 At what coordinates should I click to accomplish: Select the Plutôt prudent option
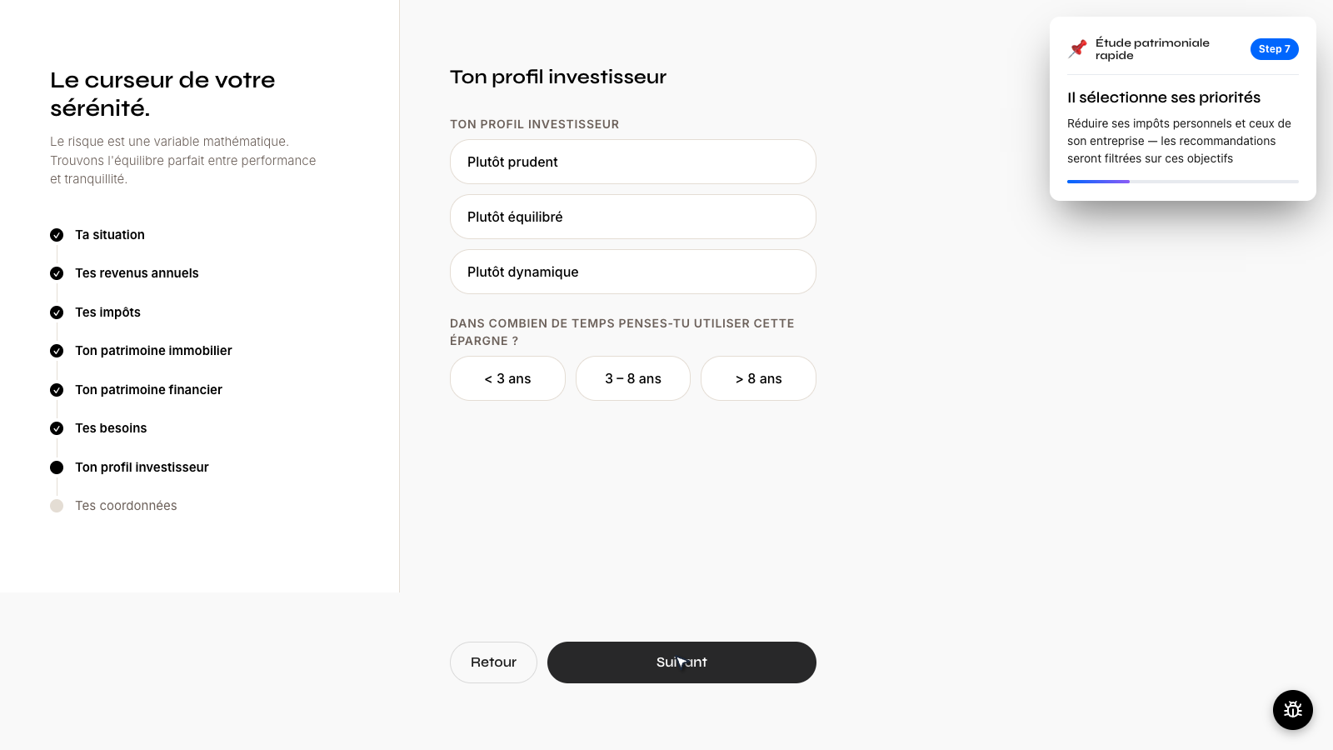[633, 162]
